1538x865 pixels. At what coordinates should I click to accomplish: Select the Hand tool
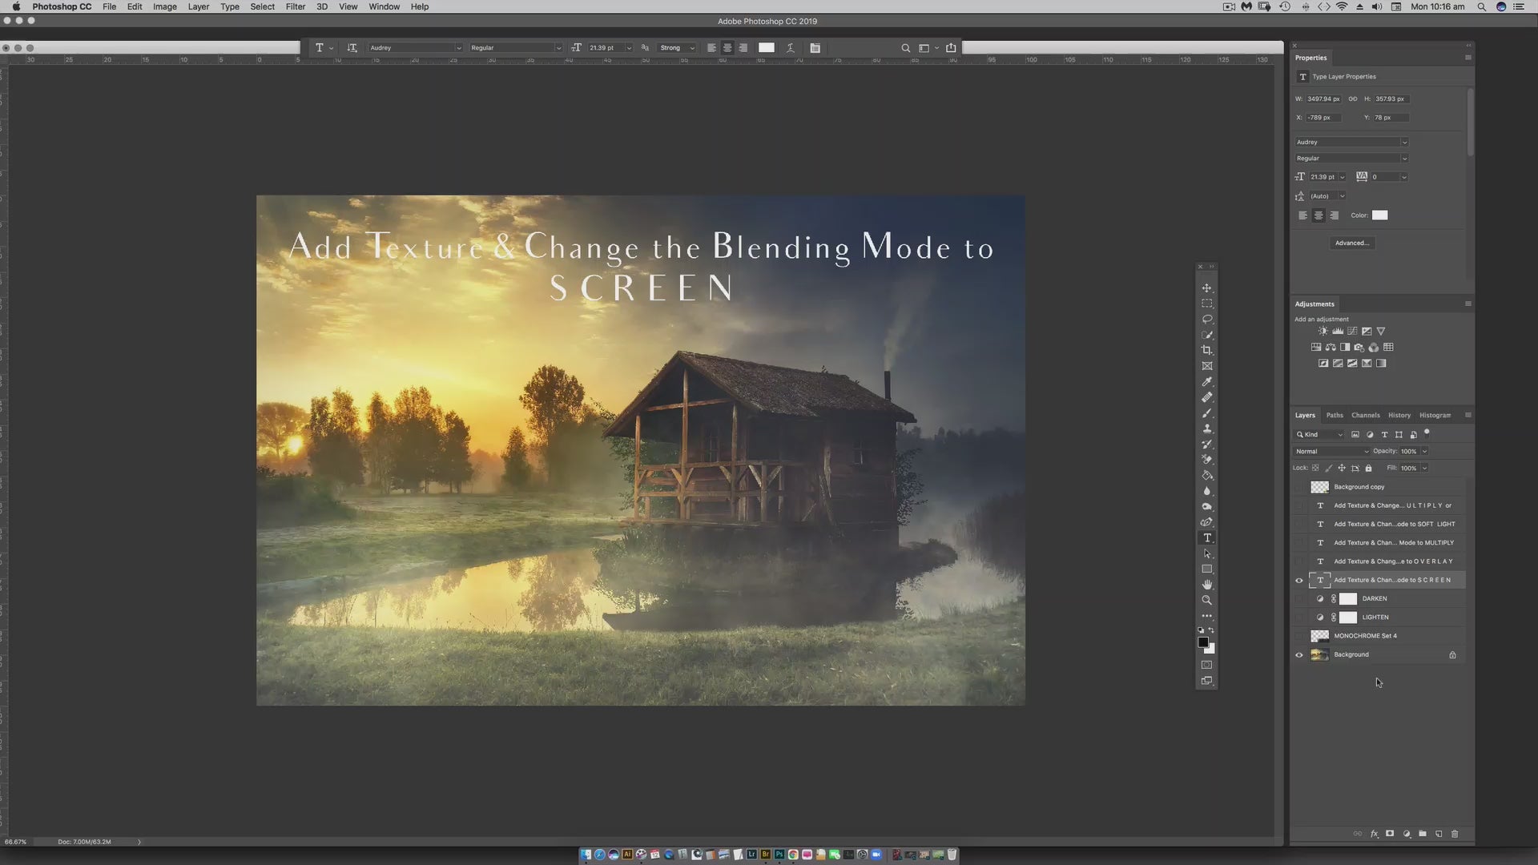tap(1206, 585)
